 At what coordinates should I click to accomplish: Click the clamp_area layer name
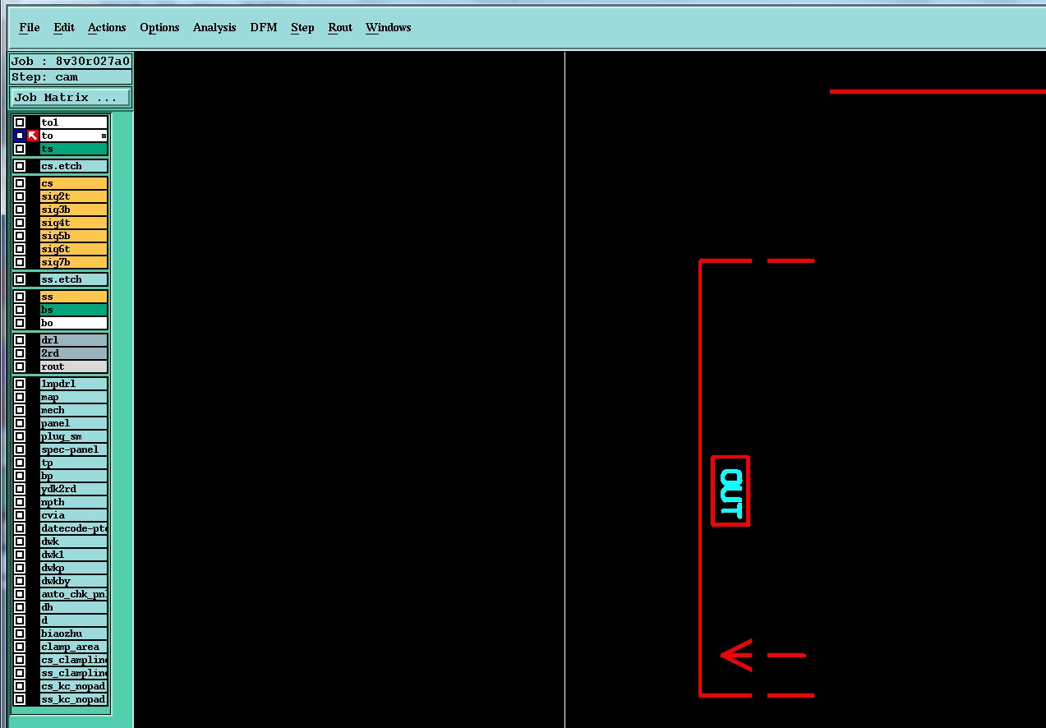point(74,647)
